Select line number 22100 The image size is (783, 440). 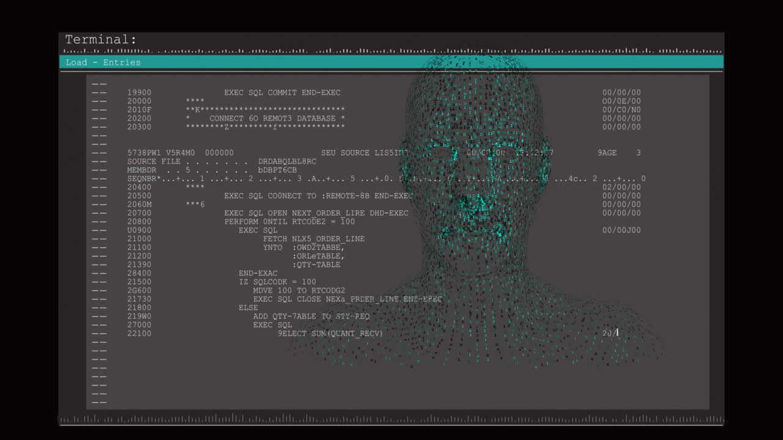(x=139, y=332)
